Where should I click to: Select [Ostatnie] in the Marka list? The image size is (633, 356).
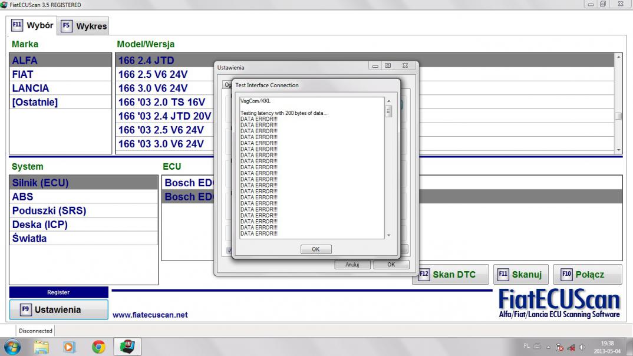pyautogui.click(x=61, y=102)
